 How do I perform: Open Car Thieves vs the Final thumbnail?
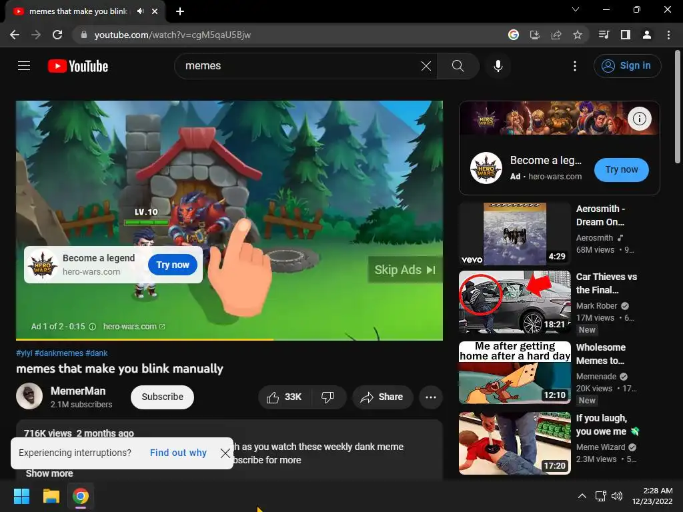click(x=515, y=302)
